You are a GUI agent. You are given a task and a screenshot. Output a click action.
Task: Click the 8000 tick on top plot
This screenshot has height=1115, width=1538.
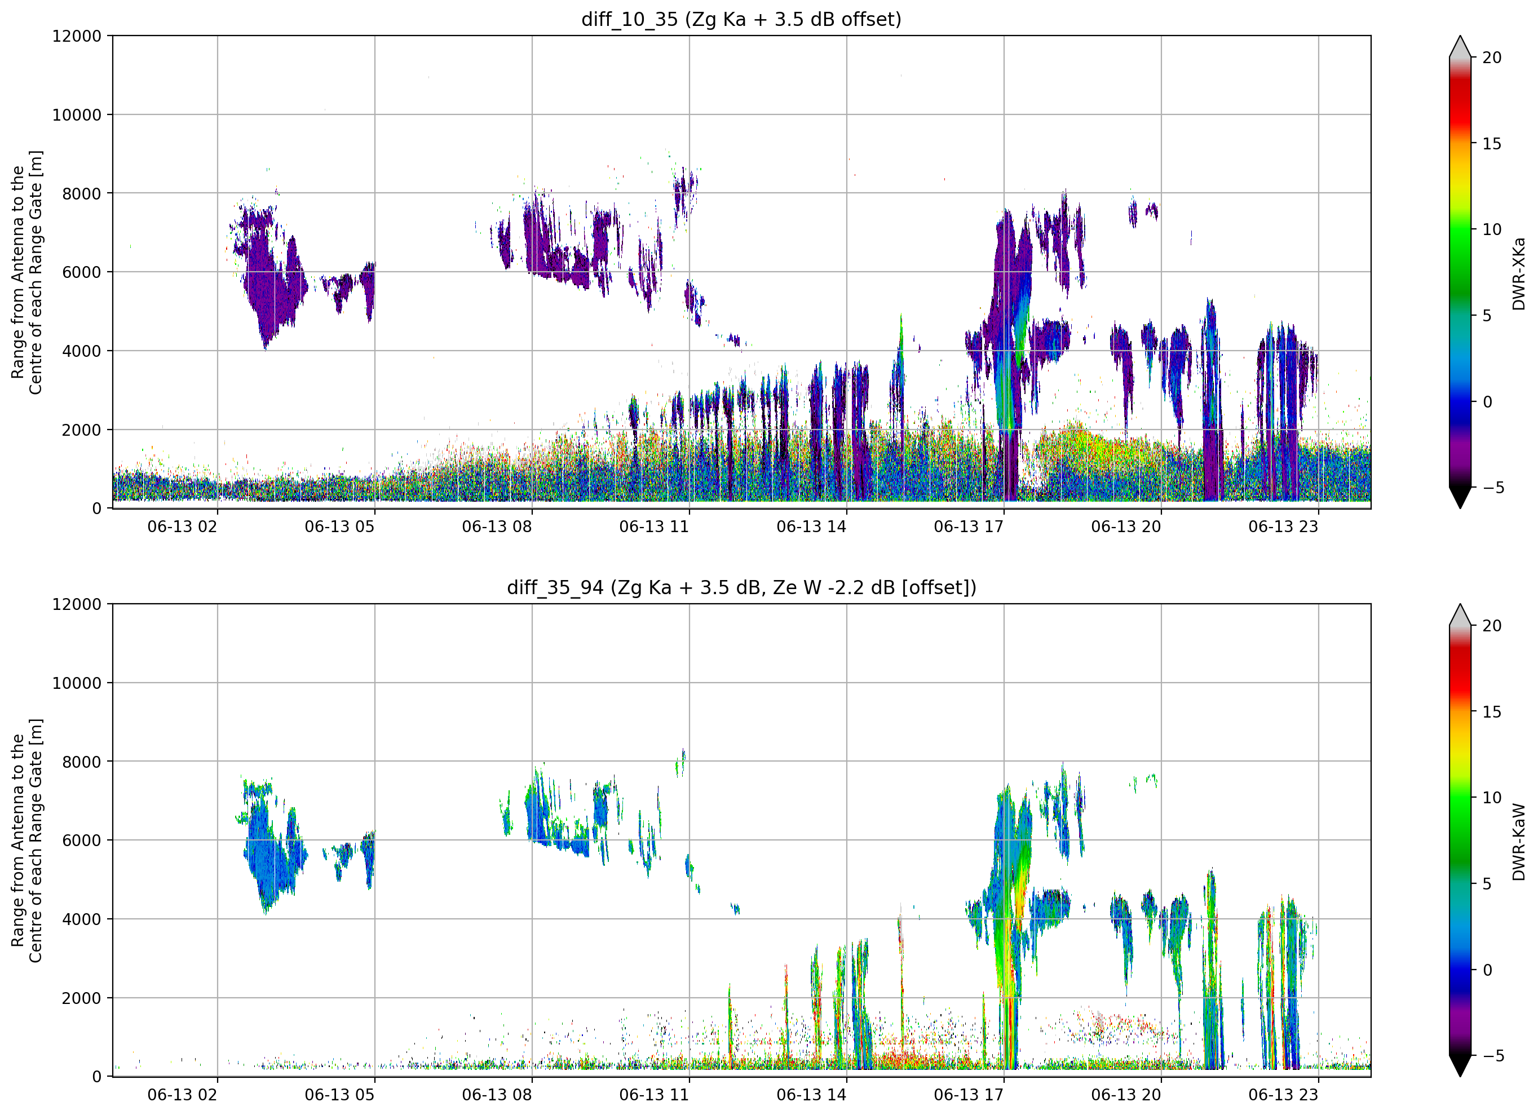pyautogui.click(x=81, y=194)
